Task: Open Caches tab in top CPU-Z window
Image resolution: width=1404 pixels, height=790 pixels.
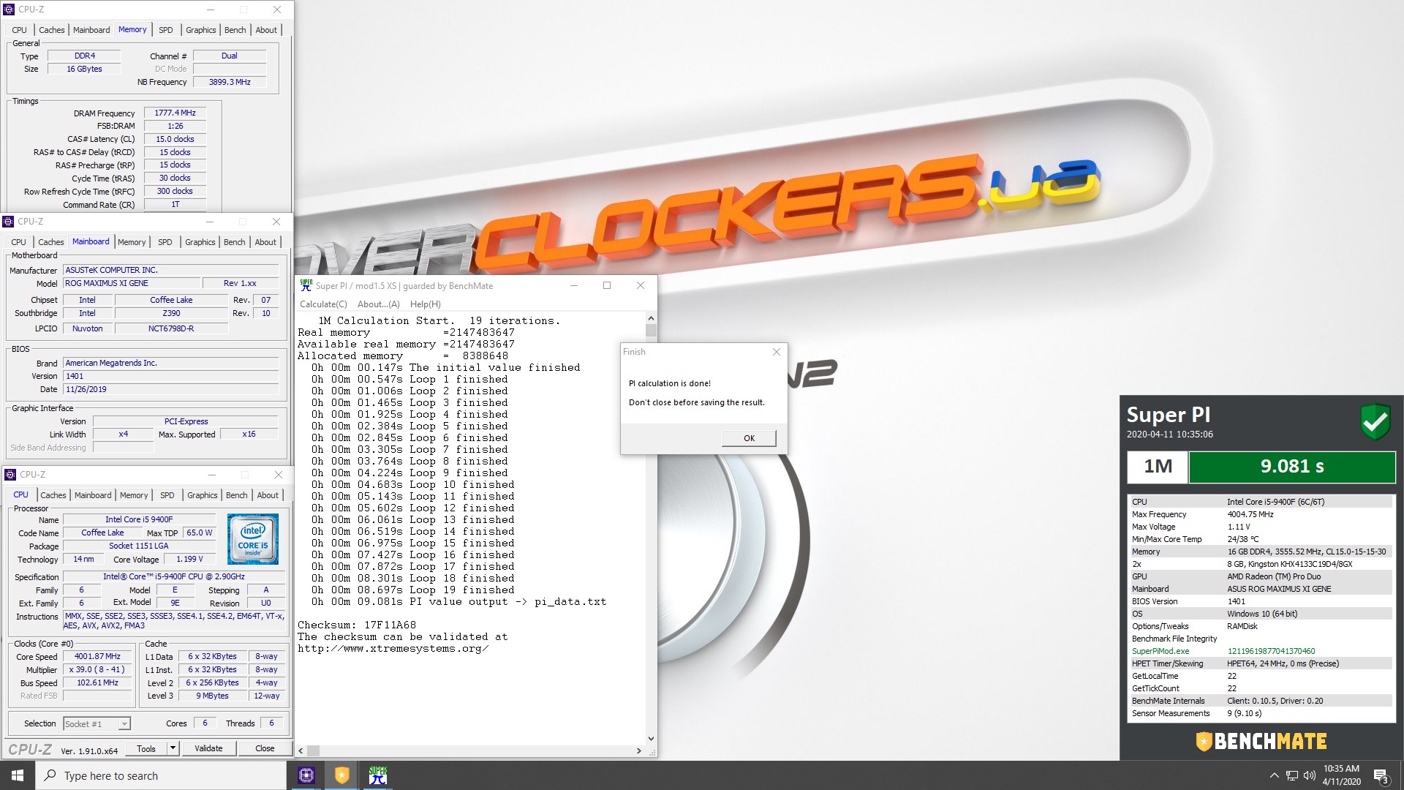Action: tap(51, 30)
